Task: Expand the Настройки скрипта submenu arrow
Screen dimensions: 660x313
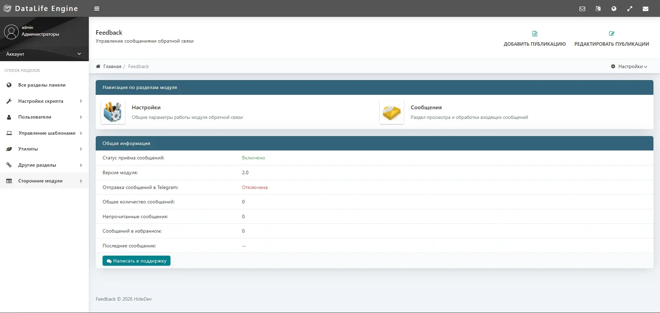Action: (x=81, y=101)
